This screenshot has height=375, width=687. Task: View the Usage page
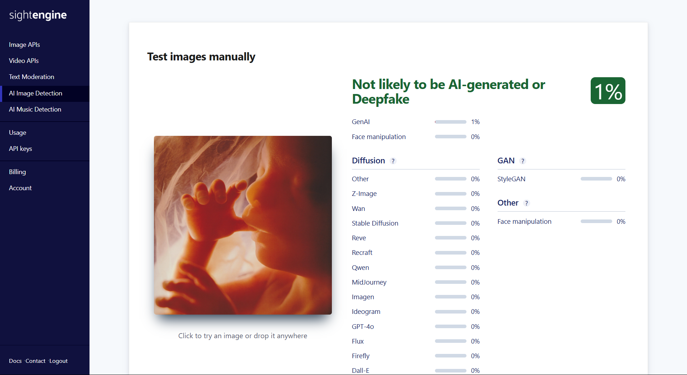coord(18,133)
